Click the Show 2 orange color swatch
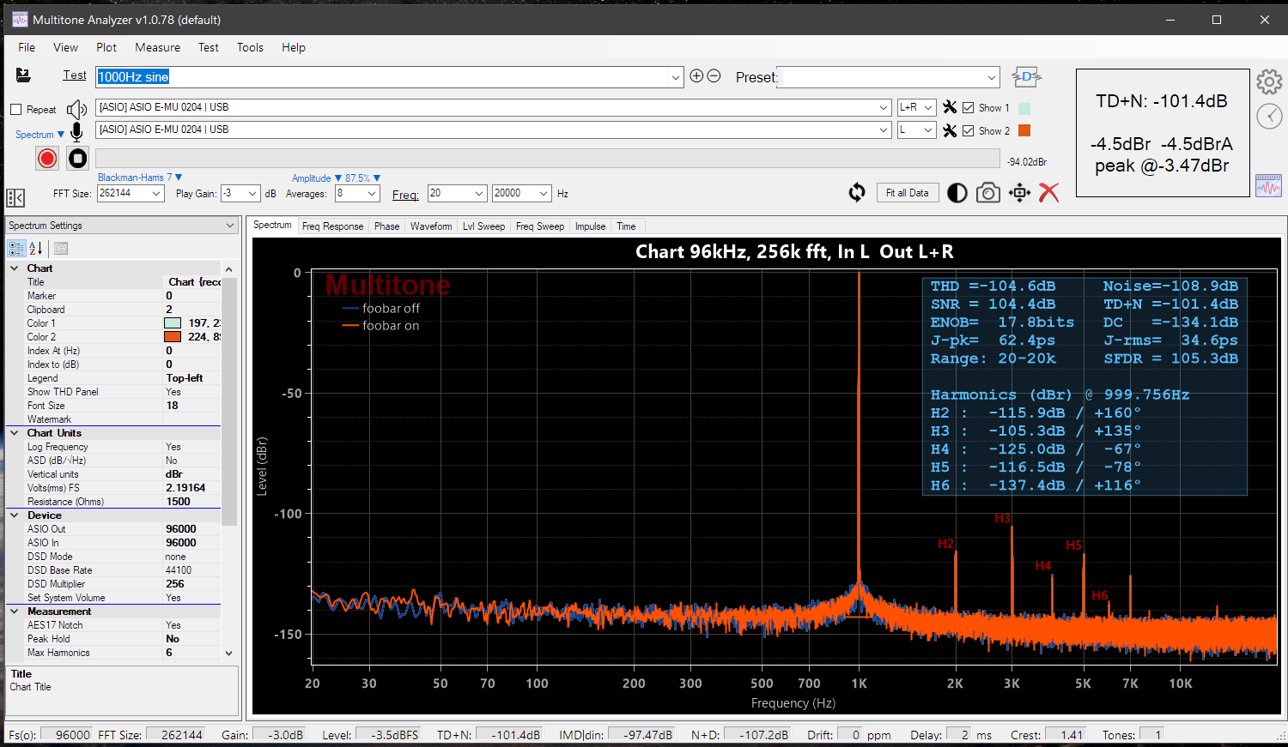This screenshot has width=1288, height=747. 1024,130
